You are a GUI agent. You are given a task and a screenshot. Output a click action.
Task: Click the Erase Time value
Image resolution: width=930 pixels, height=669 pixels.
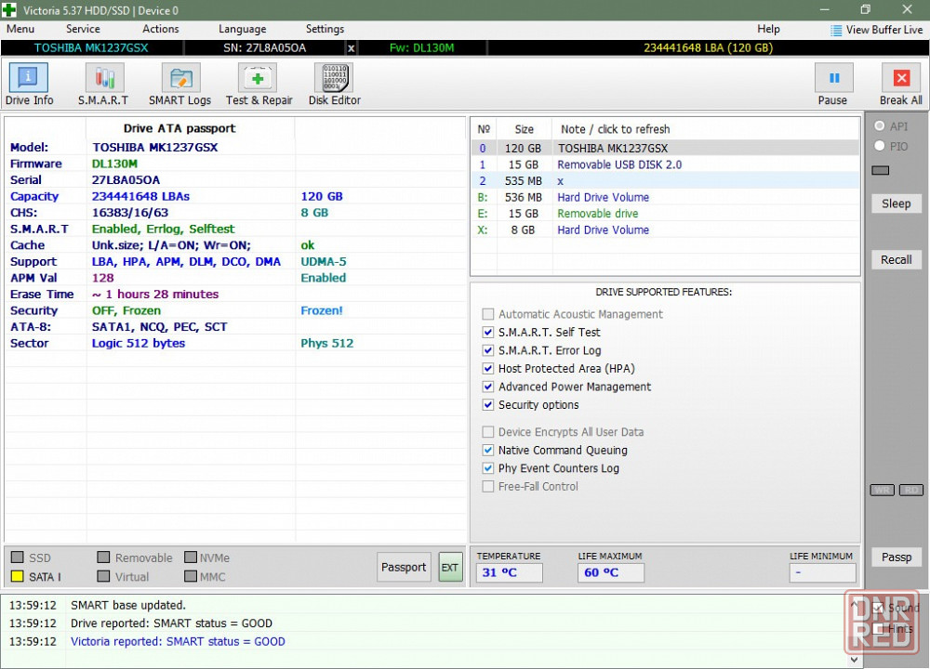tap(154, 295)
